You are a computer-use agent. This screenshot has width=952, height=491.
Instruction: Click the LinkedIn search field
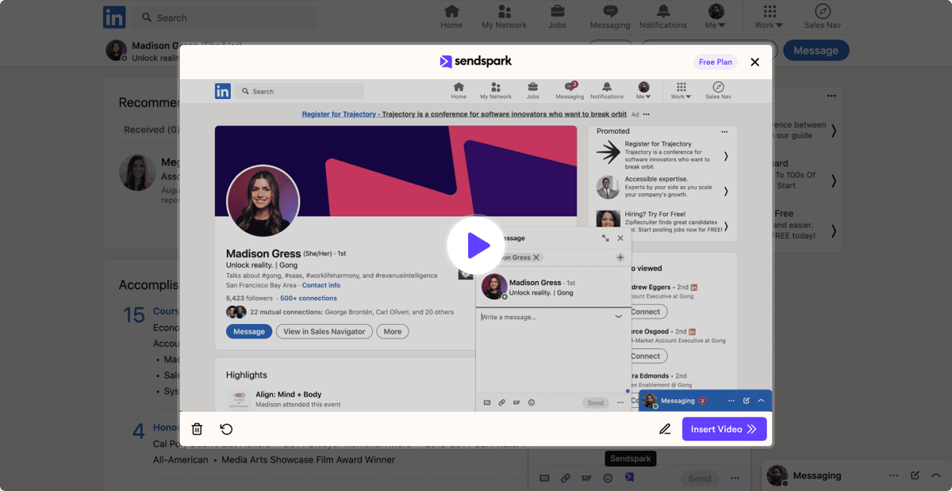pos(225,17)
